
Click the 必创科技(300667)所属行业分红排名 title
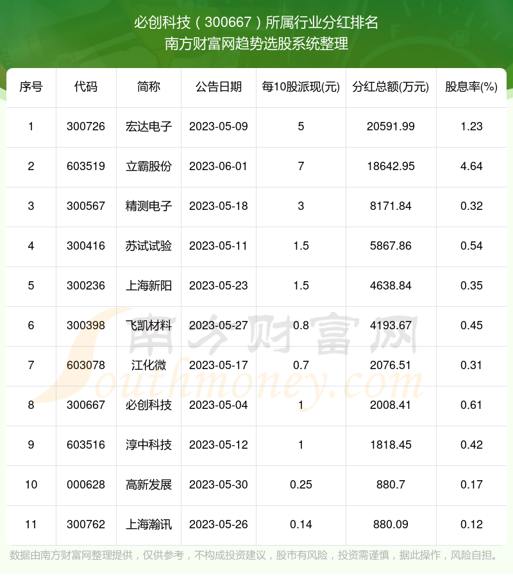point(256,22)
